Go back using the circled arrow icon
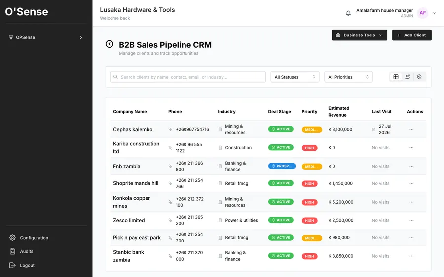 (110, 44)
